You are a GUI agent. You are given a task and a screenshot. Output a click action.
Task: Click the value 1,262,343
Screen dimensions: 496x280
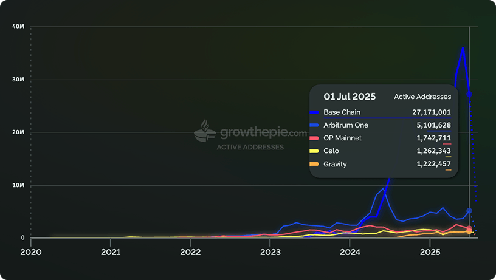pos(433,151)
